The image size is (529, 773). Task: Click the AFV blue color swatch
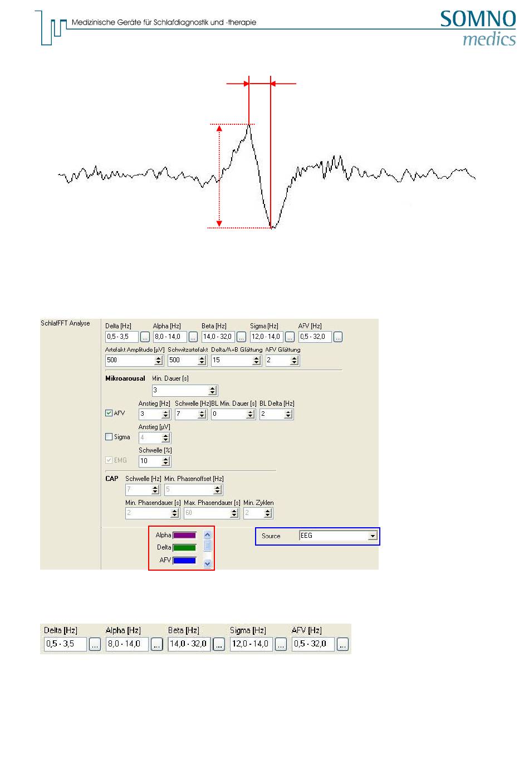point(184,561)
